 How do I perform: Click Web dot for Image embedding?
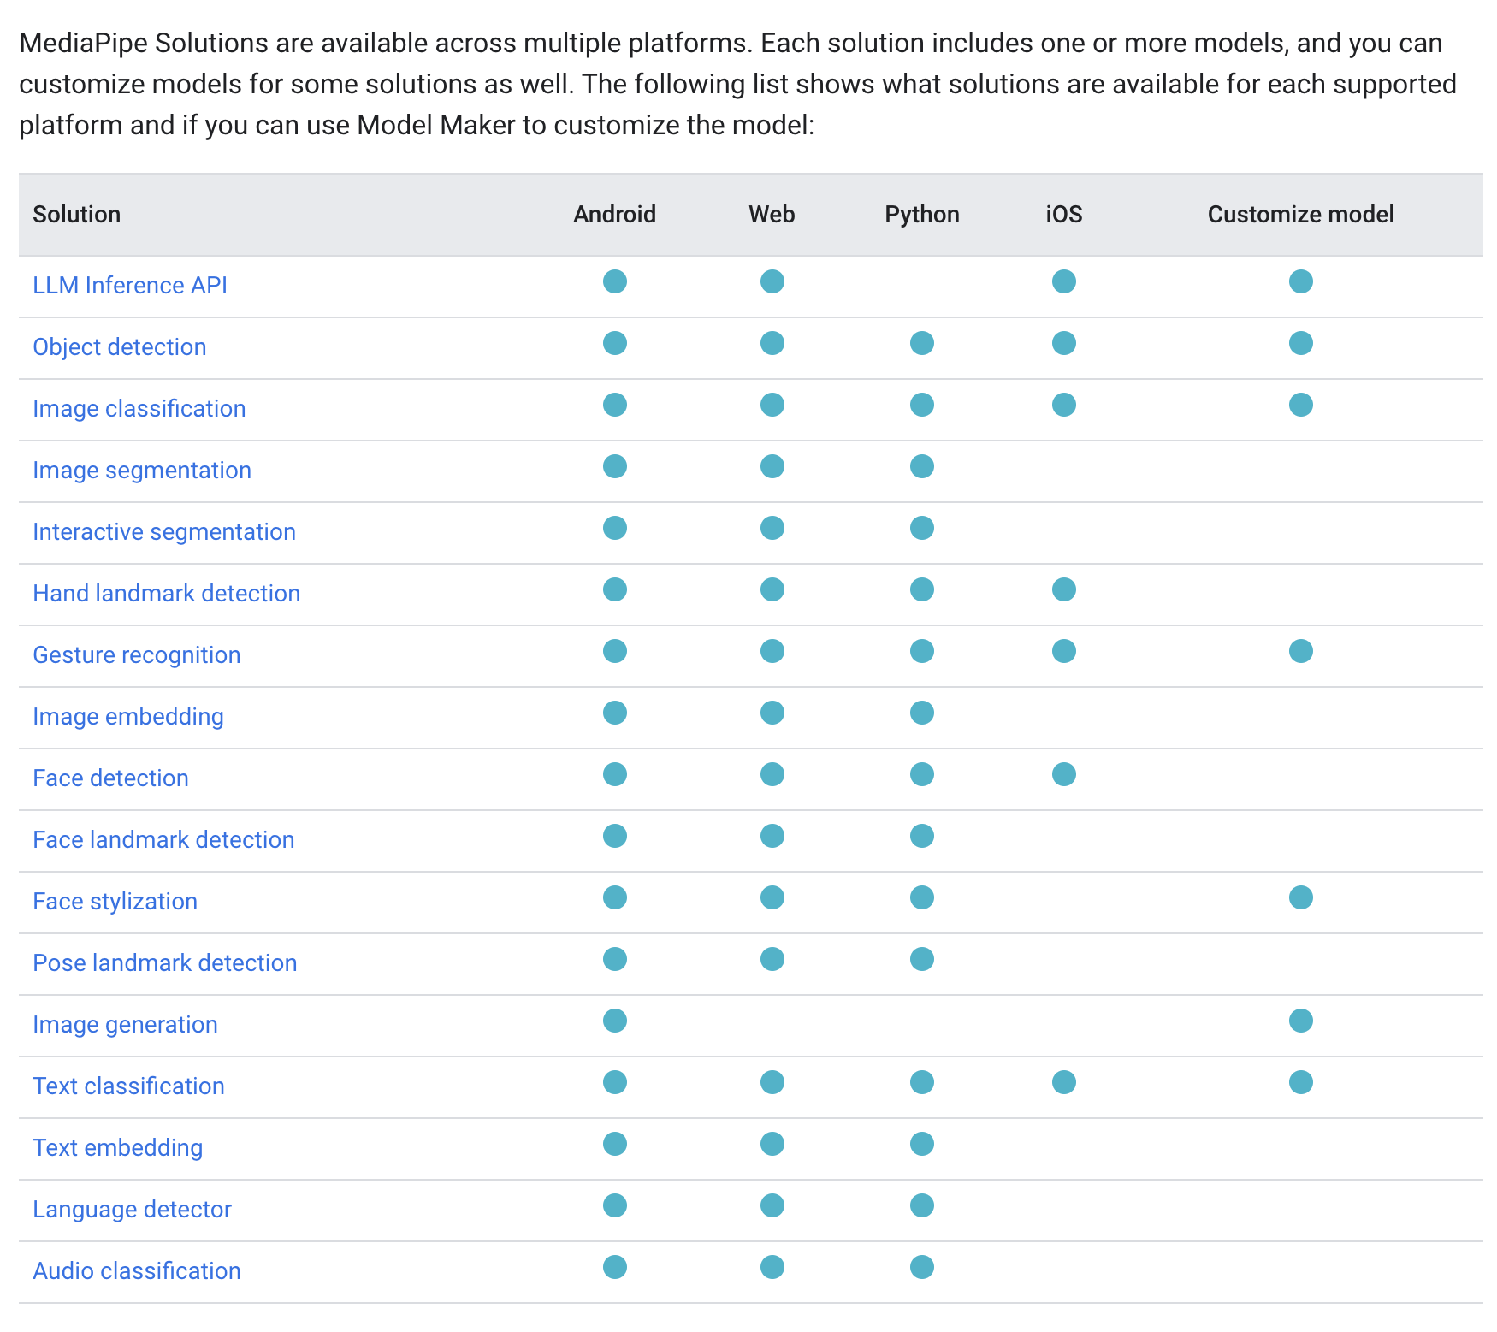pos(772,713)
